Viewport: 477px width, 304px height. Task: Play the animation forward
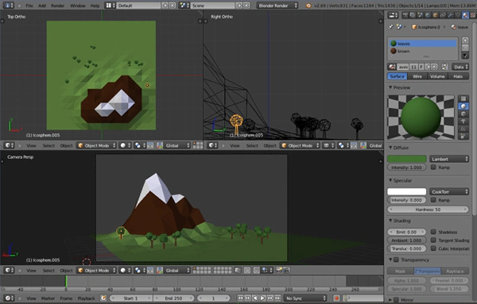(262, 298)
